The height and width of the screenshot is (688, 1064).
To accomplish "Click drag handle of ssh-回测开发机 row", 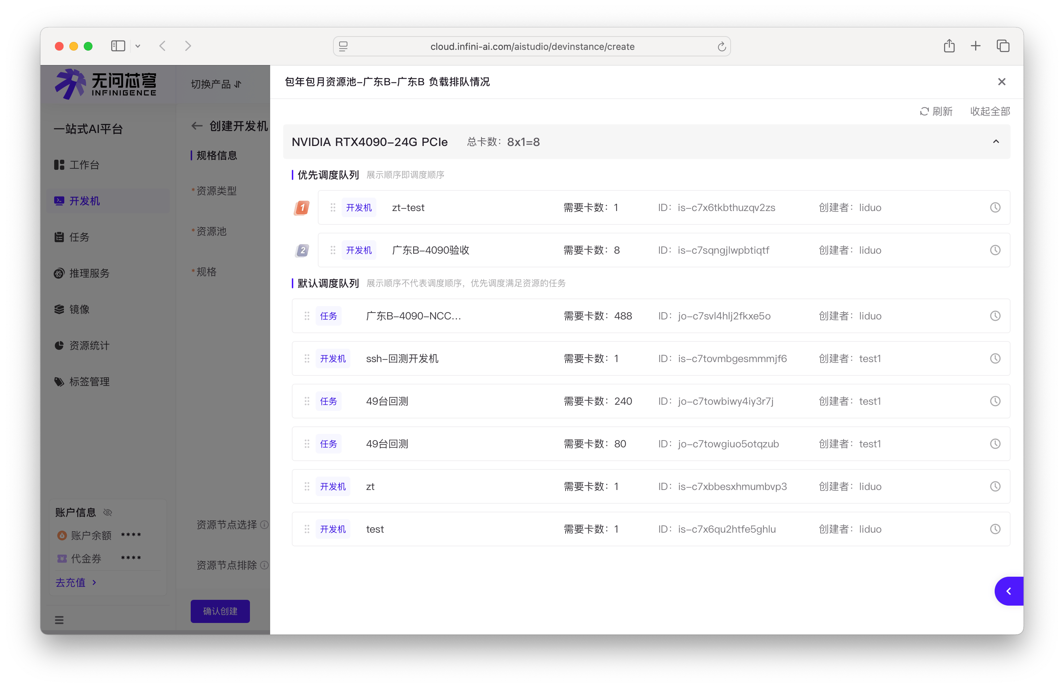I will 307,359.
